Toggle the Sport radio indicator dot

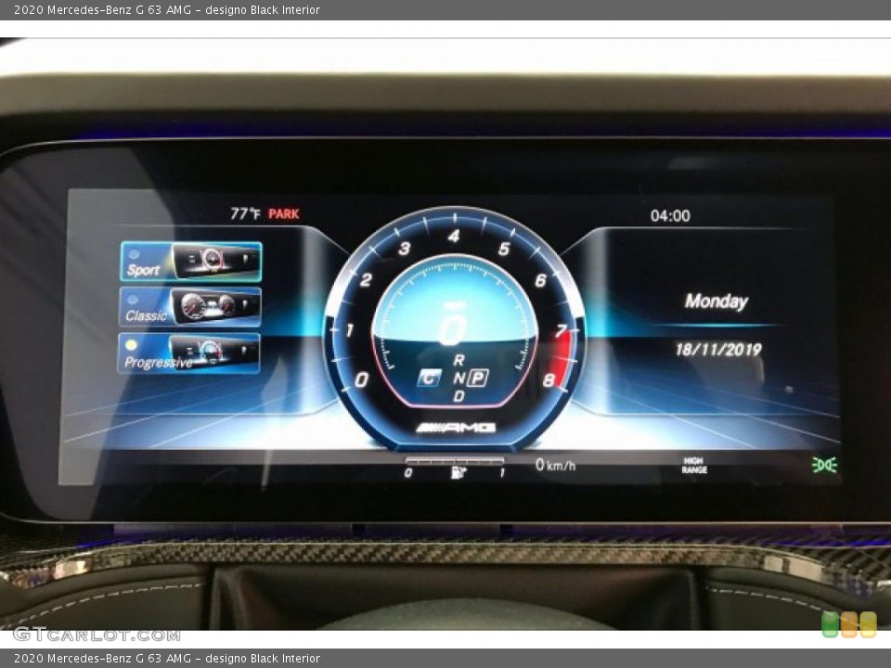click(134, 254)
